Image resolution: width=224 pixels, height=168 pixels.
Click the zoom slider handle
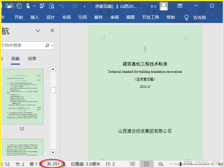coord(181,164)
